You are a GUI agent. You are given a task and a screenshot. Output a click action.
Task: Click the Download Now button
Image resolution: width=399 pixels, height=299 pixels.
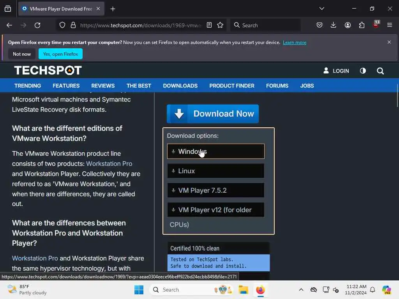click(213, 114)
